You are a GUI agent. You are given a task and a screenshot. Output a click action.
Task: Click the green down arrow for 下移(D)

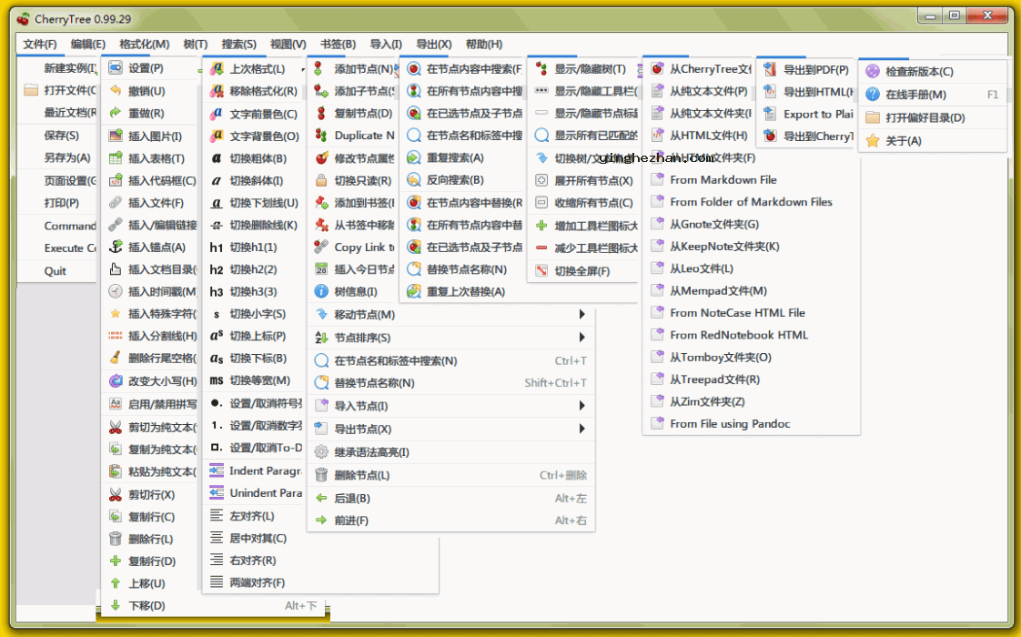click(x=116, y=605)
